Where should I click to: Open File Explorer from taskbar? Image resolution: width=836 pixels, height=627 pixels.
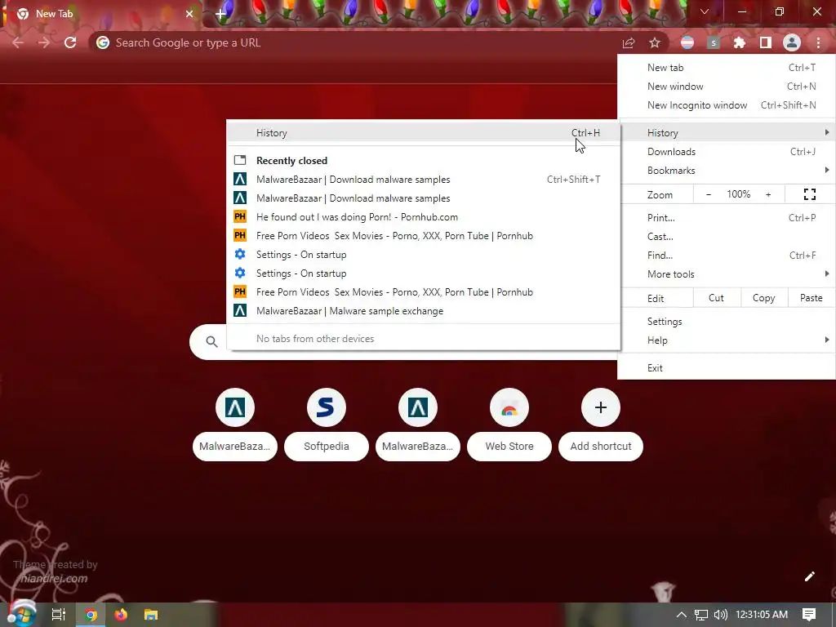[x=151, y=615]
